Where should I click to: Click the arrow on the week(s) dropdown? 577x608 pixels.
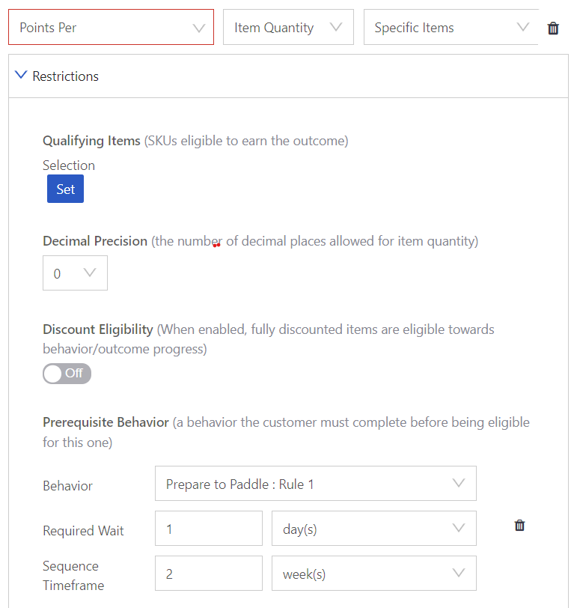click(x=459, y=573)
